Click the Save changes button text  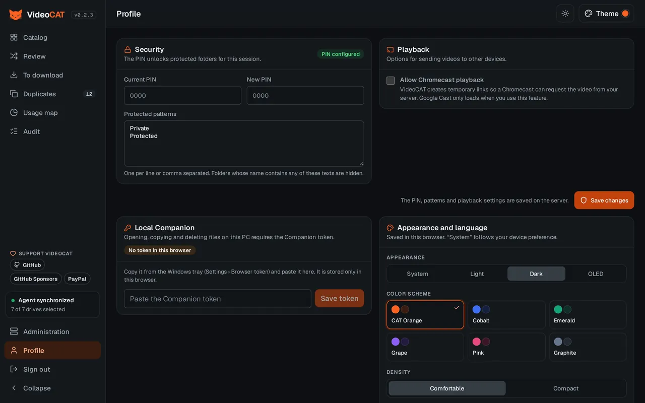point(609,200)
